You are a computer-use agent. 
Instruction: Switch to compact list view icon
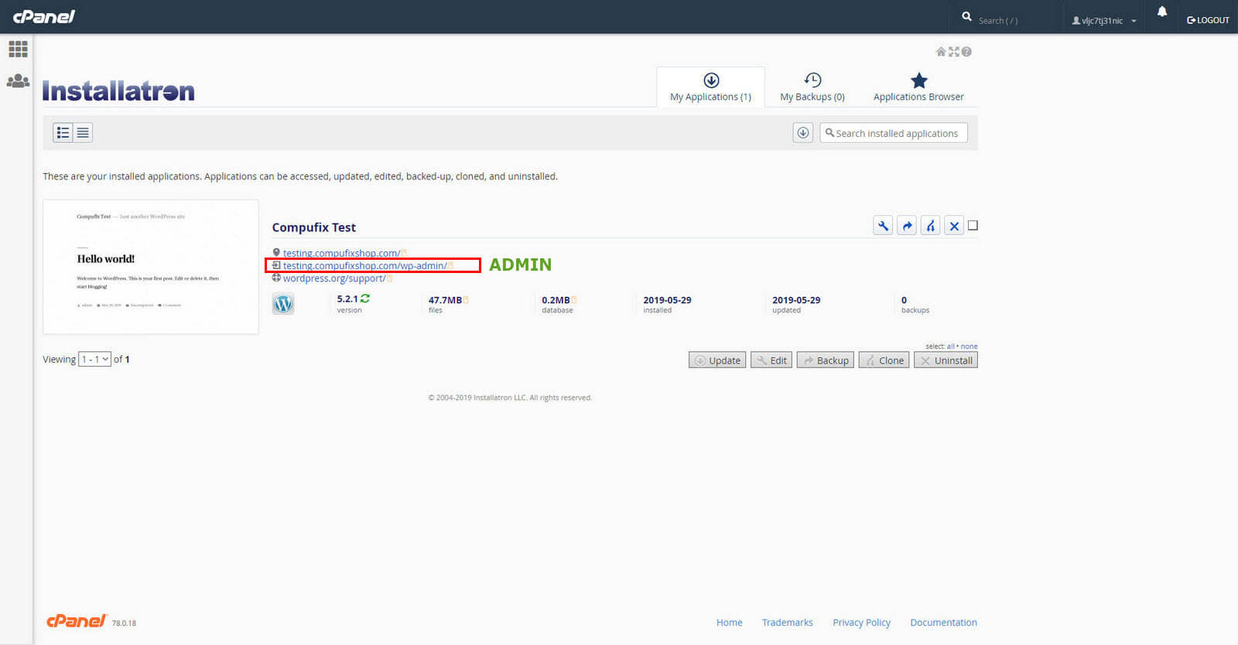[x=83, y=133]
